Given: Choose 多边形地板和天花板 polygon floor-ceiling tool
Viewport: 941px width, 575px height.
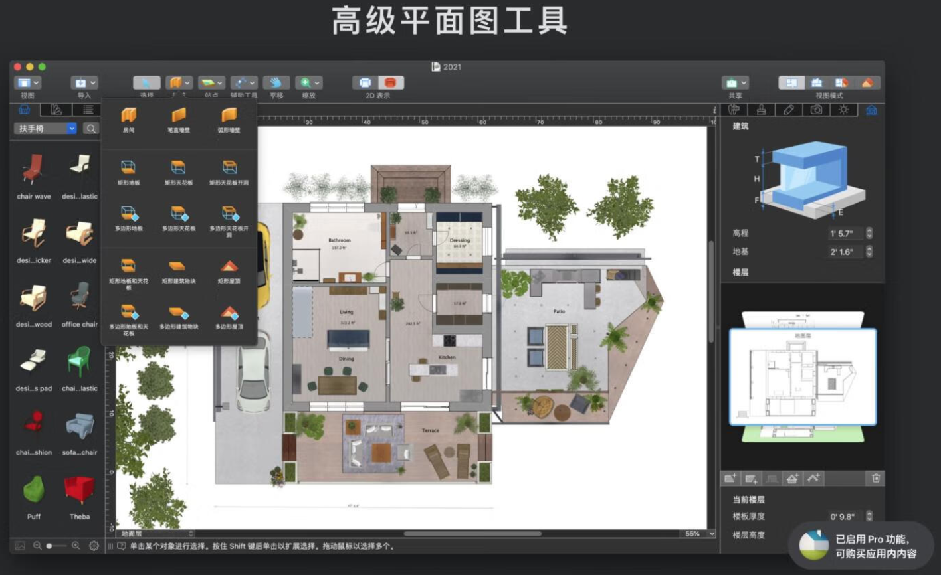Looking at the screenshot, I should (x=128, y=320).
